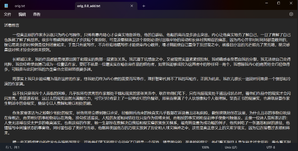Image resolution: width=298 pixels, height=151 pixels.
Task: Click the paragraph starting 一位真正丽的作家
Action: pyautogui.click(x=147, y=42)
